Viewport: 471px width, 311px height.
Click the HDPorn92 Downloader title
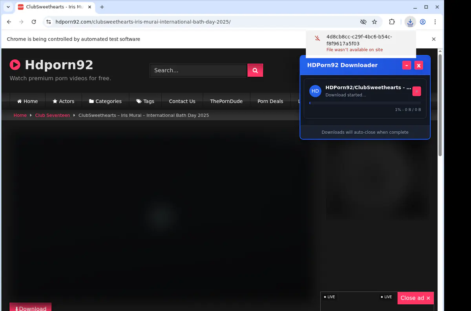tap(342, 65)
